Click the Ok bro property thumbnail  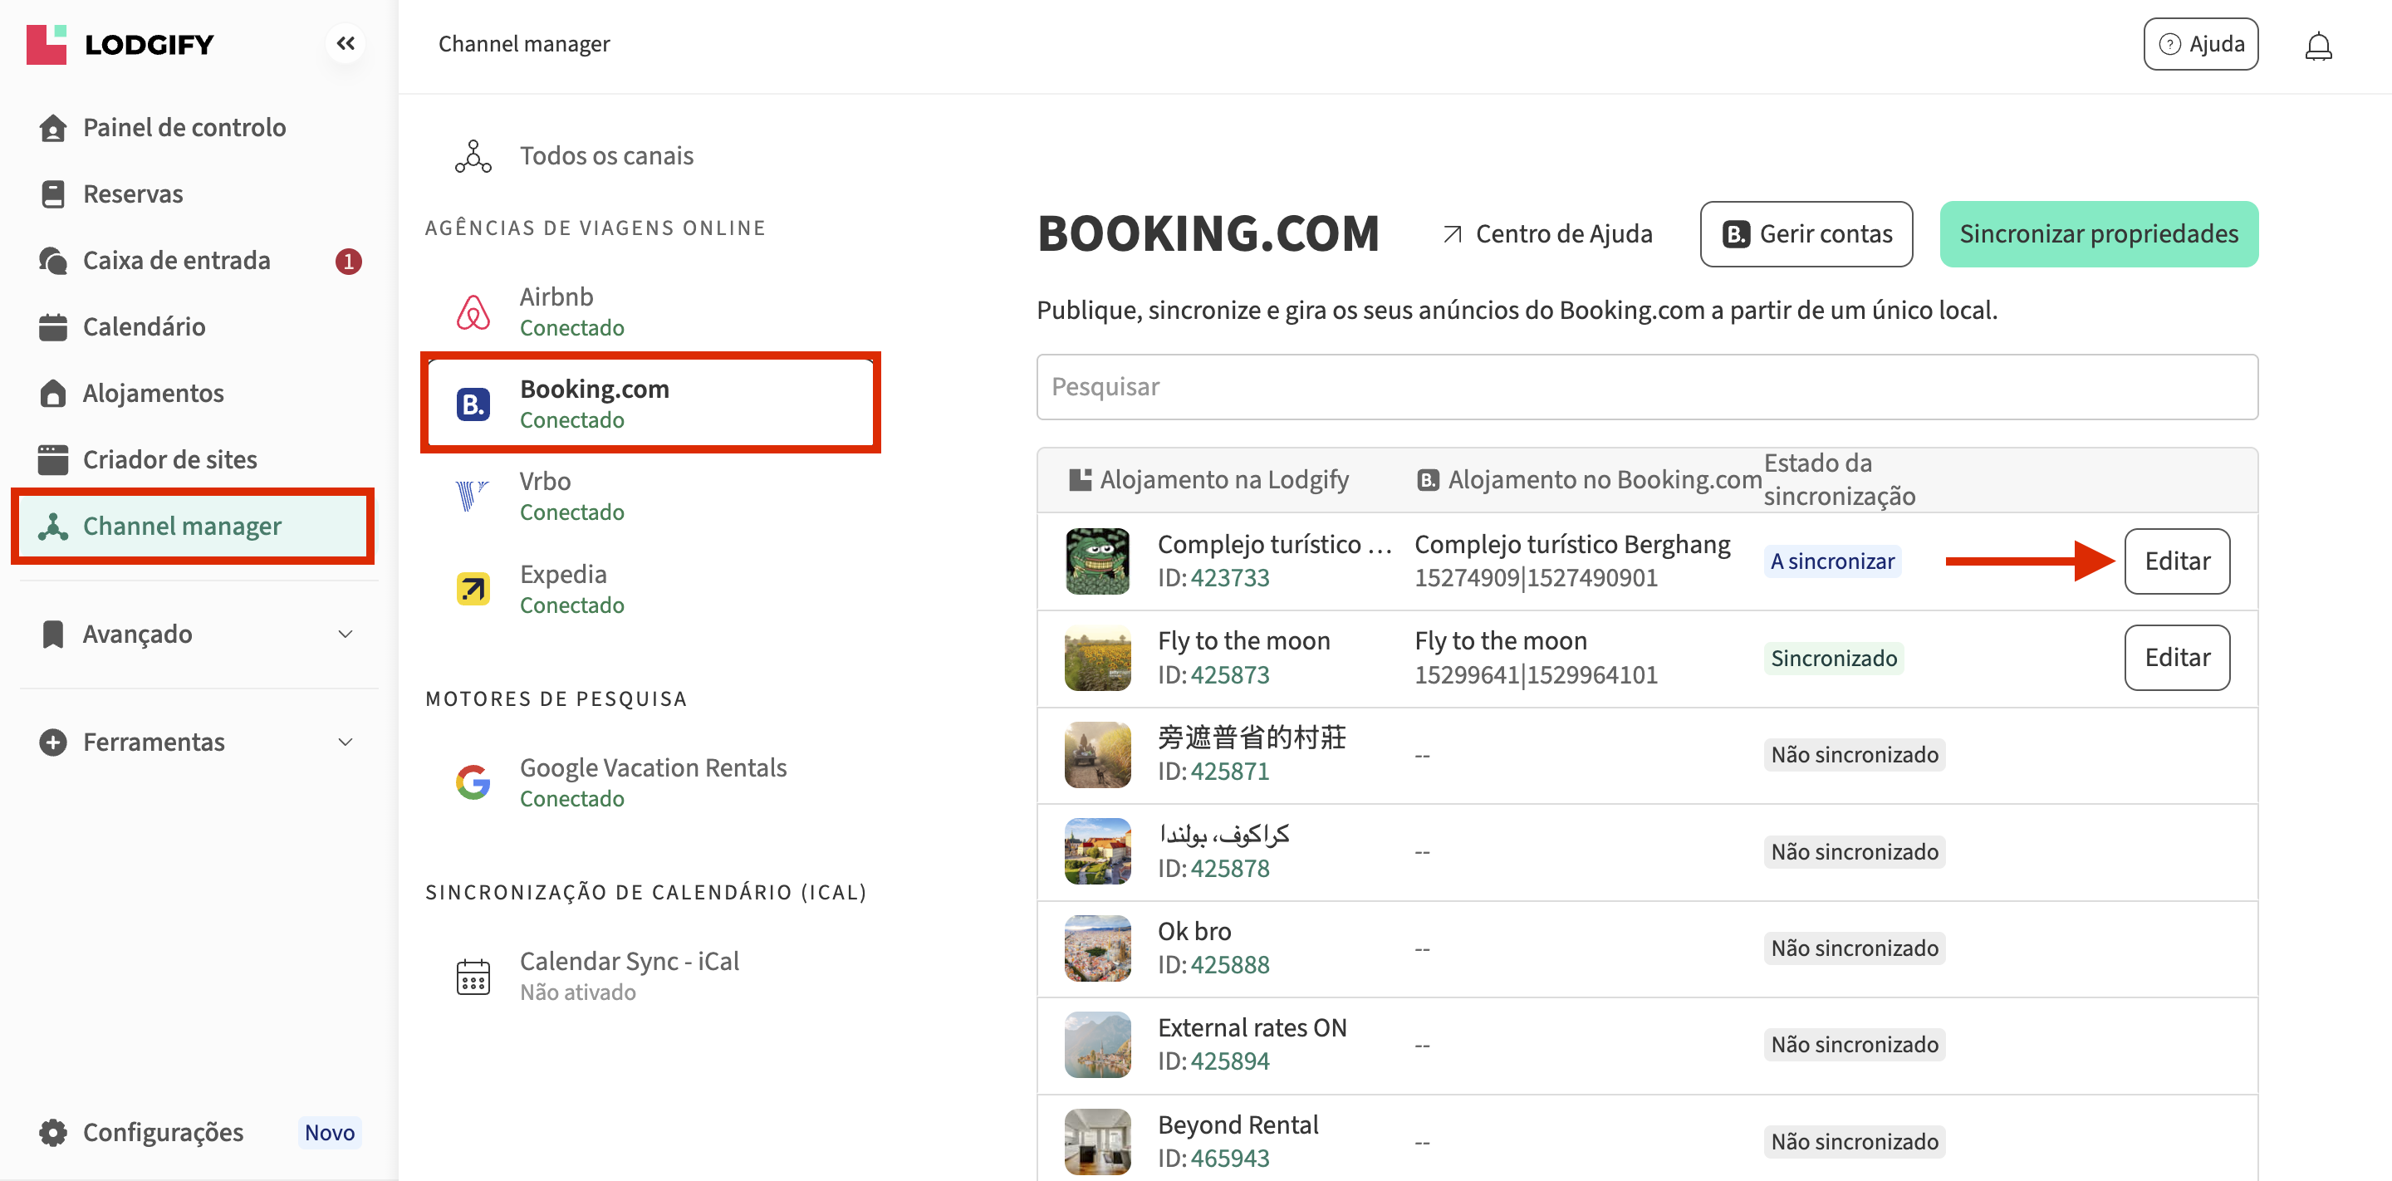coord(1096,948)
